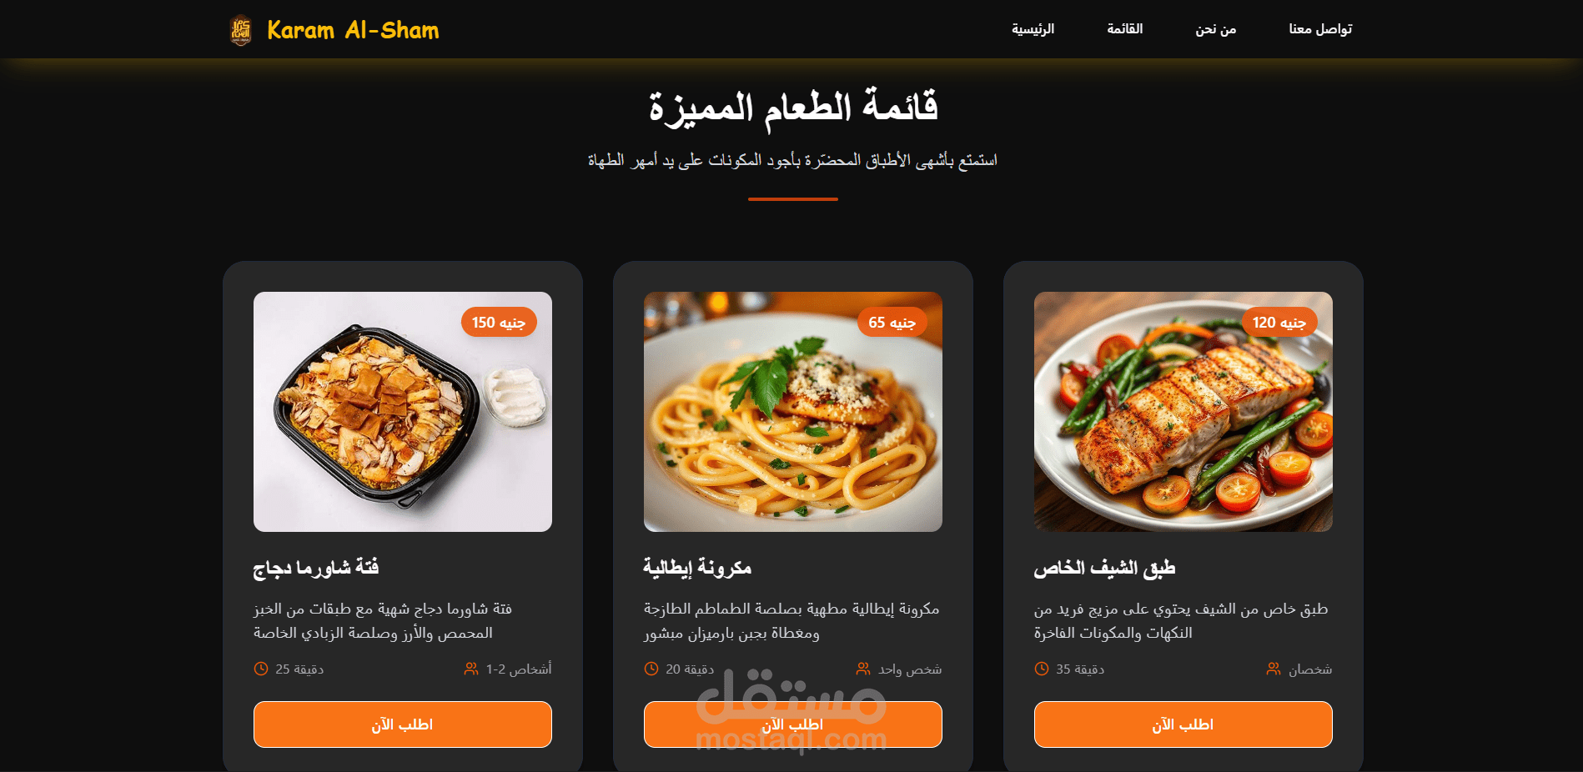Click the طبق الشيف الخاص title
The image size is (1583, 772).
(x=1104, y=568)
